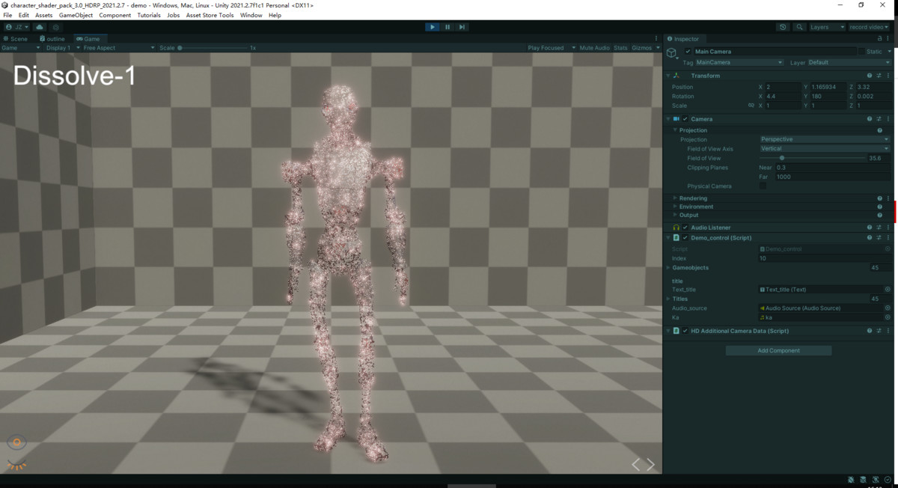Disable the Demo_control (Script) component checkbox
The height and width of the screenshot is (488, 898).
point(684,237)
